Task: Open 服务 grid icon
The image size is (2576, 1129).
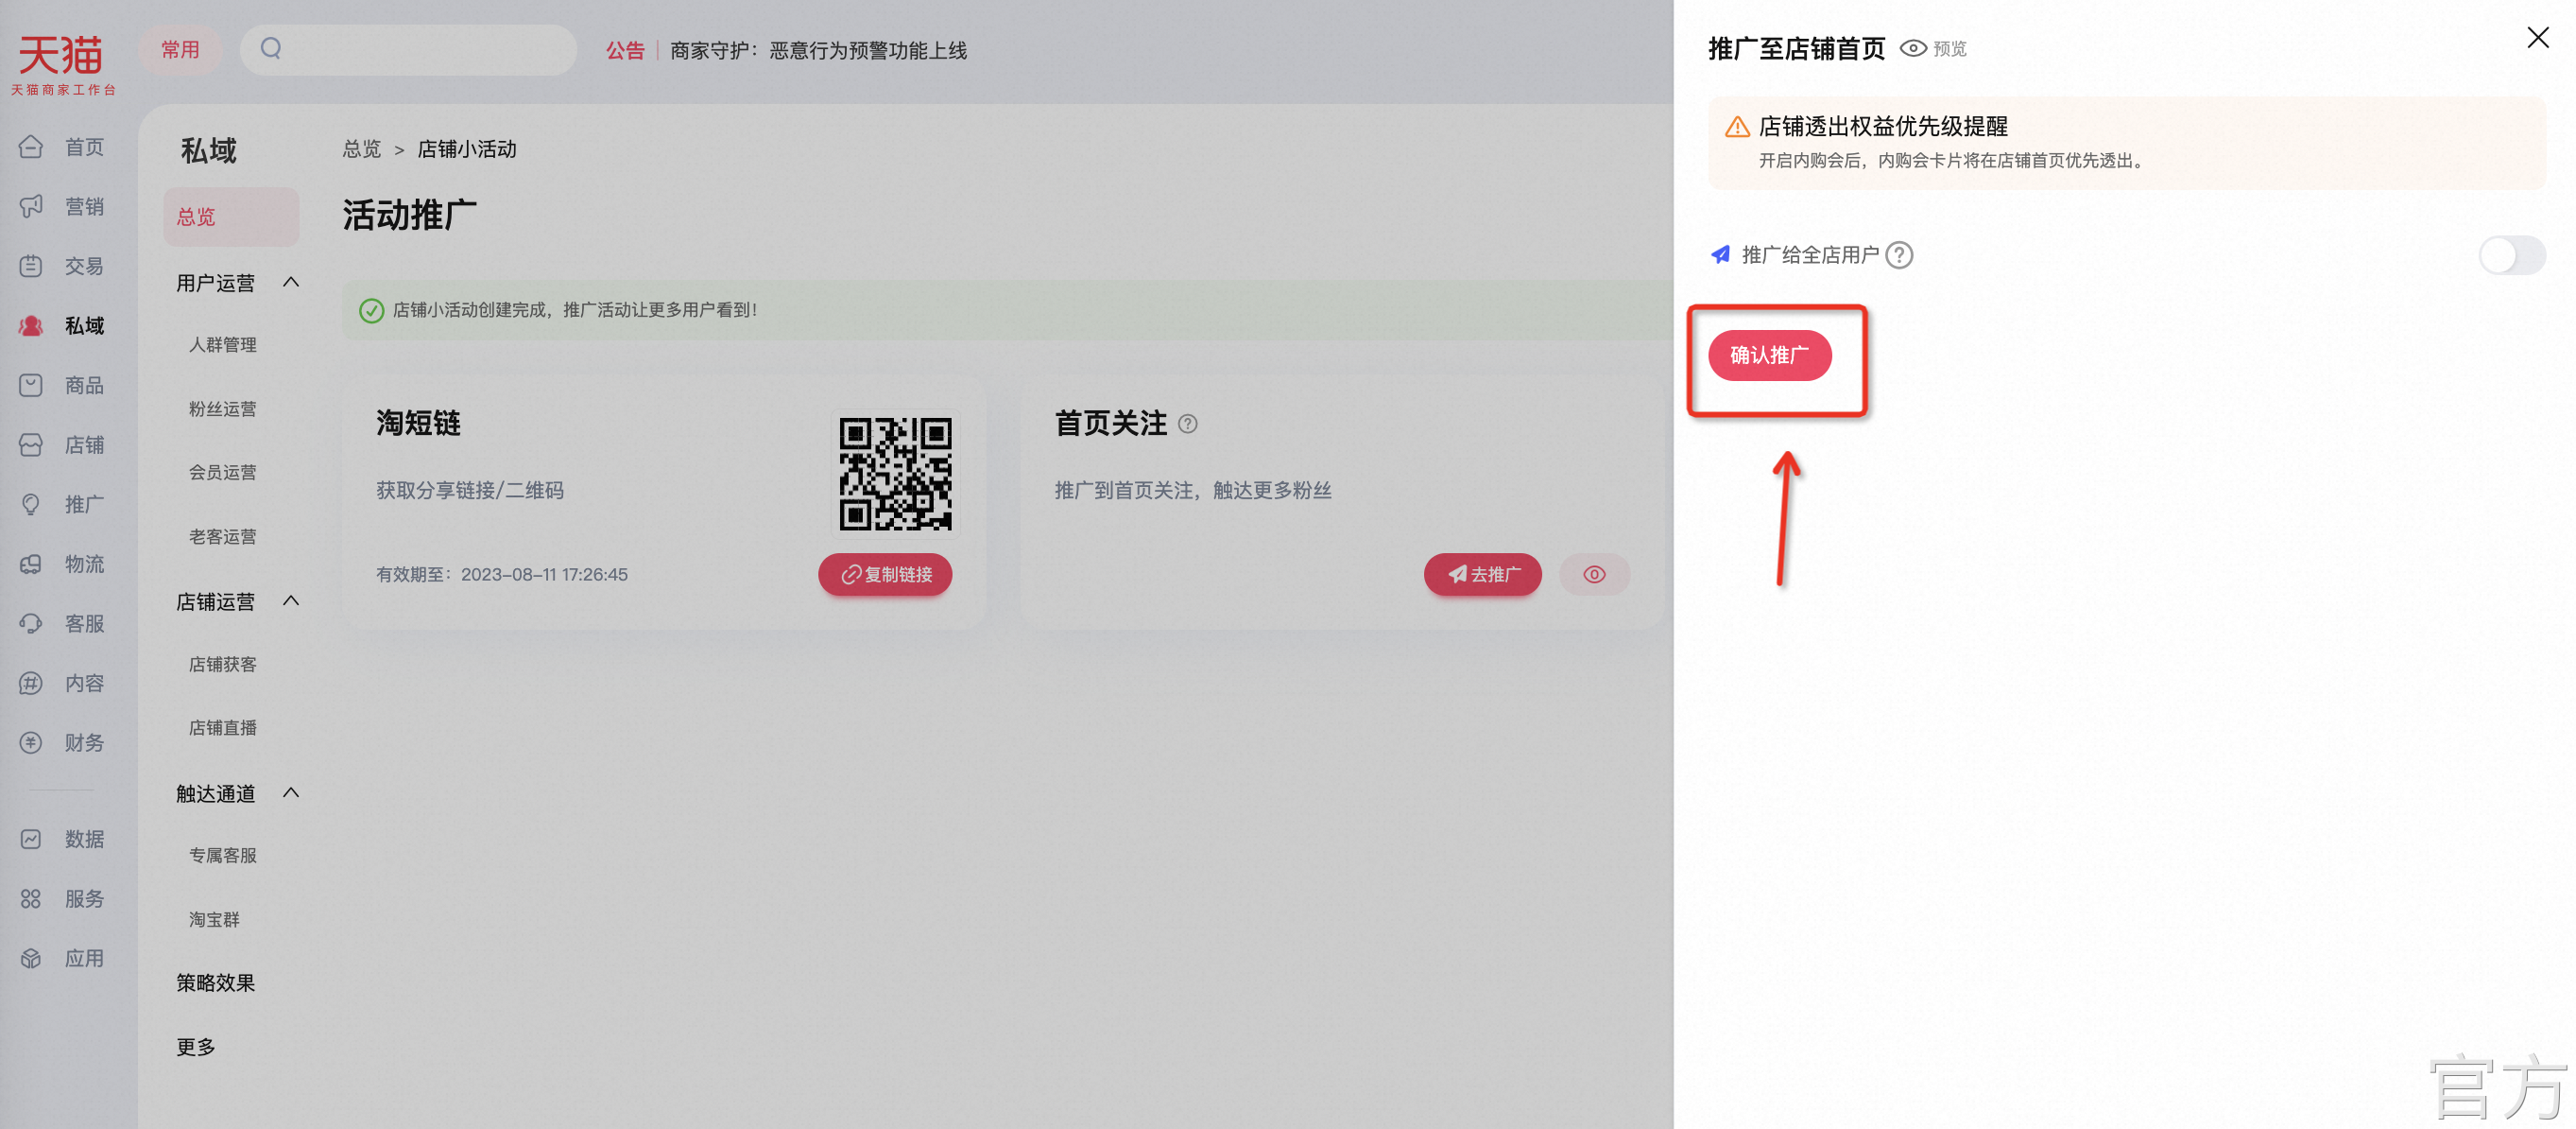Action: click(31, 899)
